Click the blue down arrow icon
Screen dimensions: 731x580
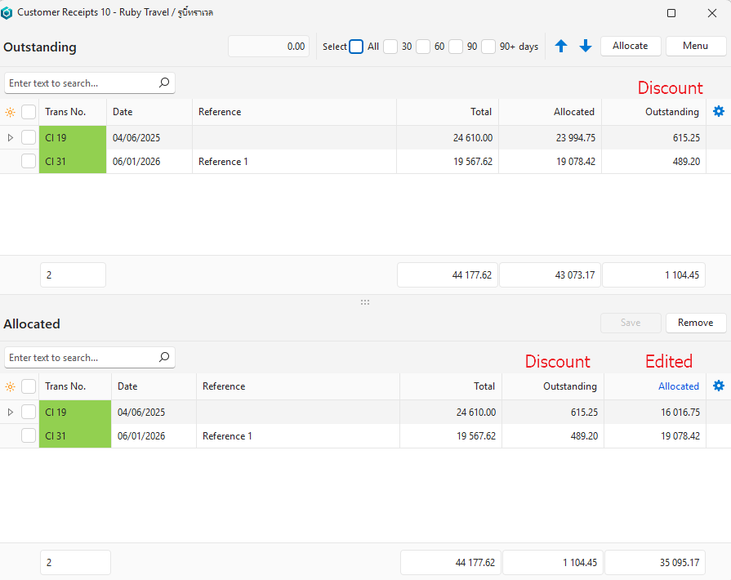pos(586,47)
